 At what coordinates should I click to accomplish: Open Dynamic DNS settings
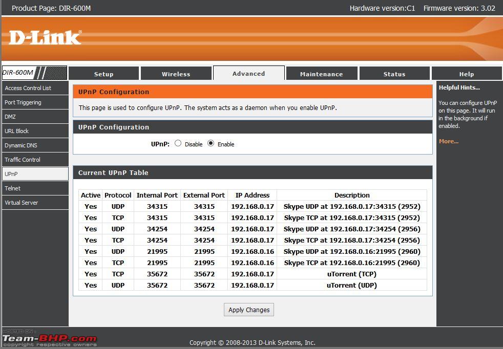click(35, 145)
